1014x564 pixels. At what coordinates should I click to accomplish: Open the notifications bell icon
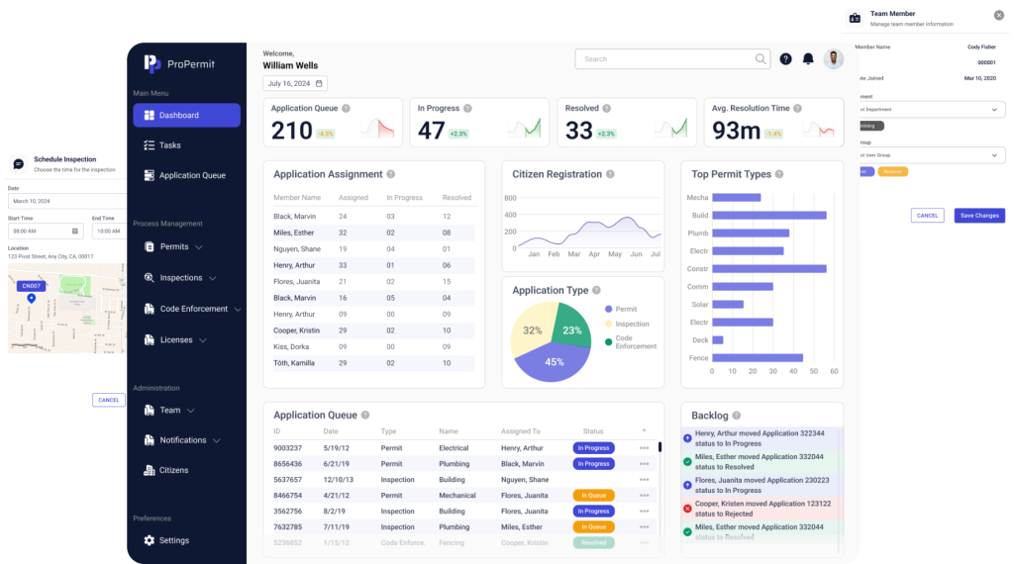click(808, 59)
